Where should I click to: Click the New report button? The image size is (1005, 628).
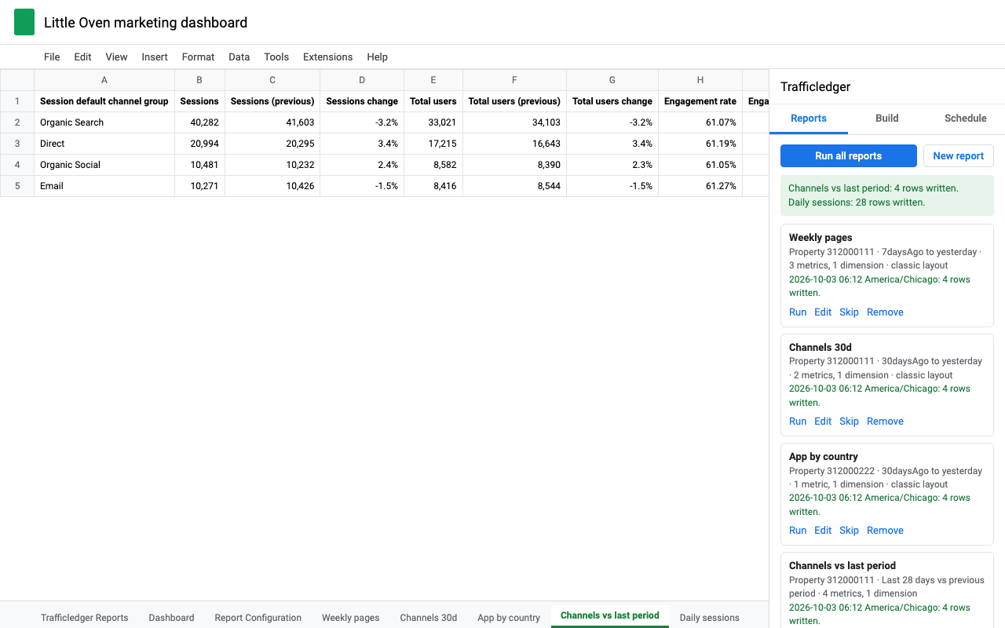coord(959,155)
